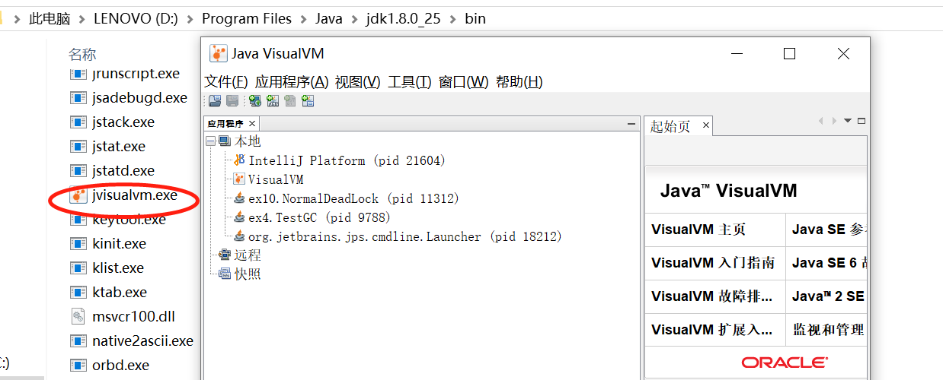Viewport: 943px width, 380px height.
Task: Click the bin segment in the breadcrumb
Action: tap(475, 18)
